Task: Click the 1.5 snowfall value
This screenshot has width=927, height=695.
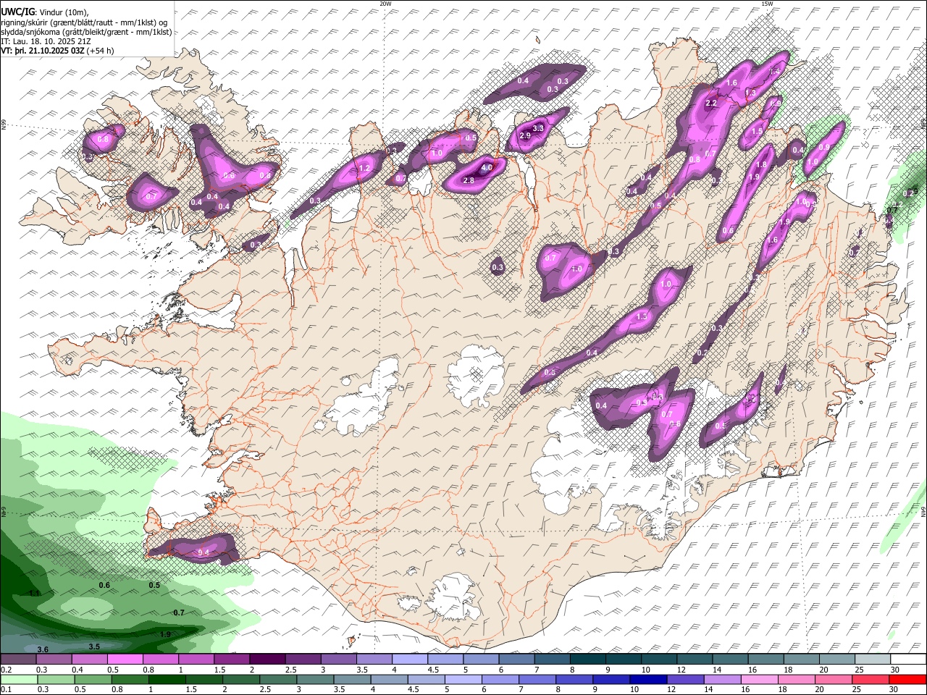Action: tap(757, 131)
